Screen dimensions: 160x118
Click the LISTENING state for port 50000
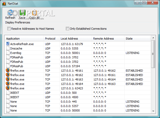(132, 110)
